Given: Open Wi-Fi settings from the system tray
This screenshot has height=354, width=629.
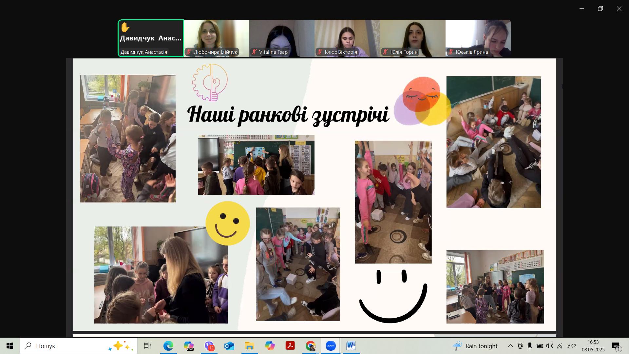Looking at the screenshot, I should click(x=560, y=345).
